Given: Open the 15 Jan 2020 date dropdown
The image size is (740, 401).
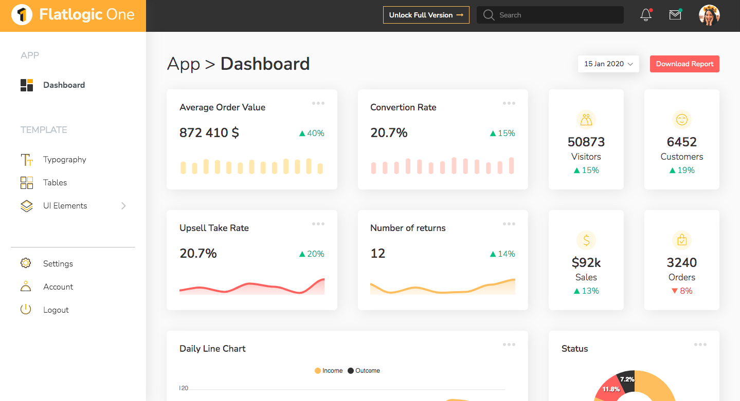Looking at the screenshot, I should point(608,64).
